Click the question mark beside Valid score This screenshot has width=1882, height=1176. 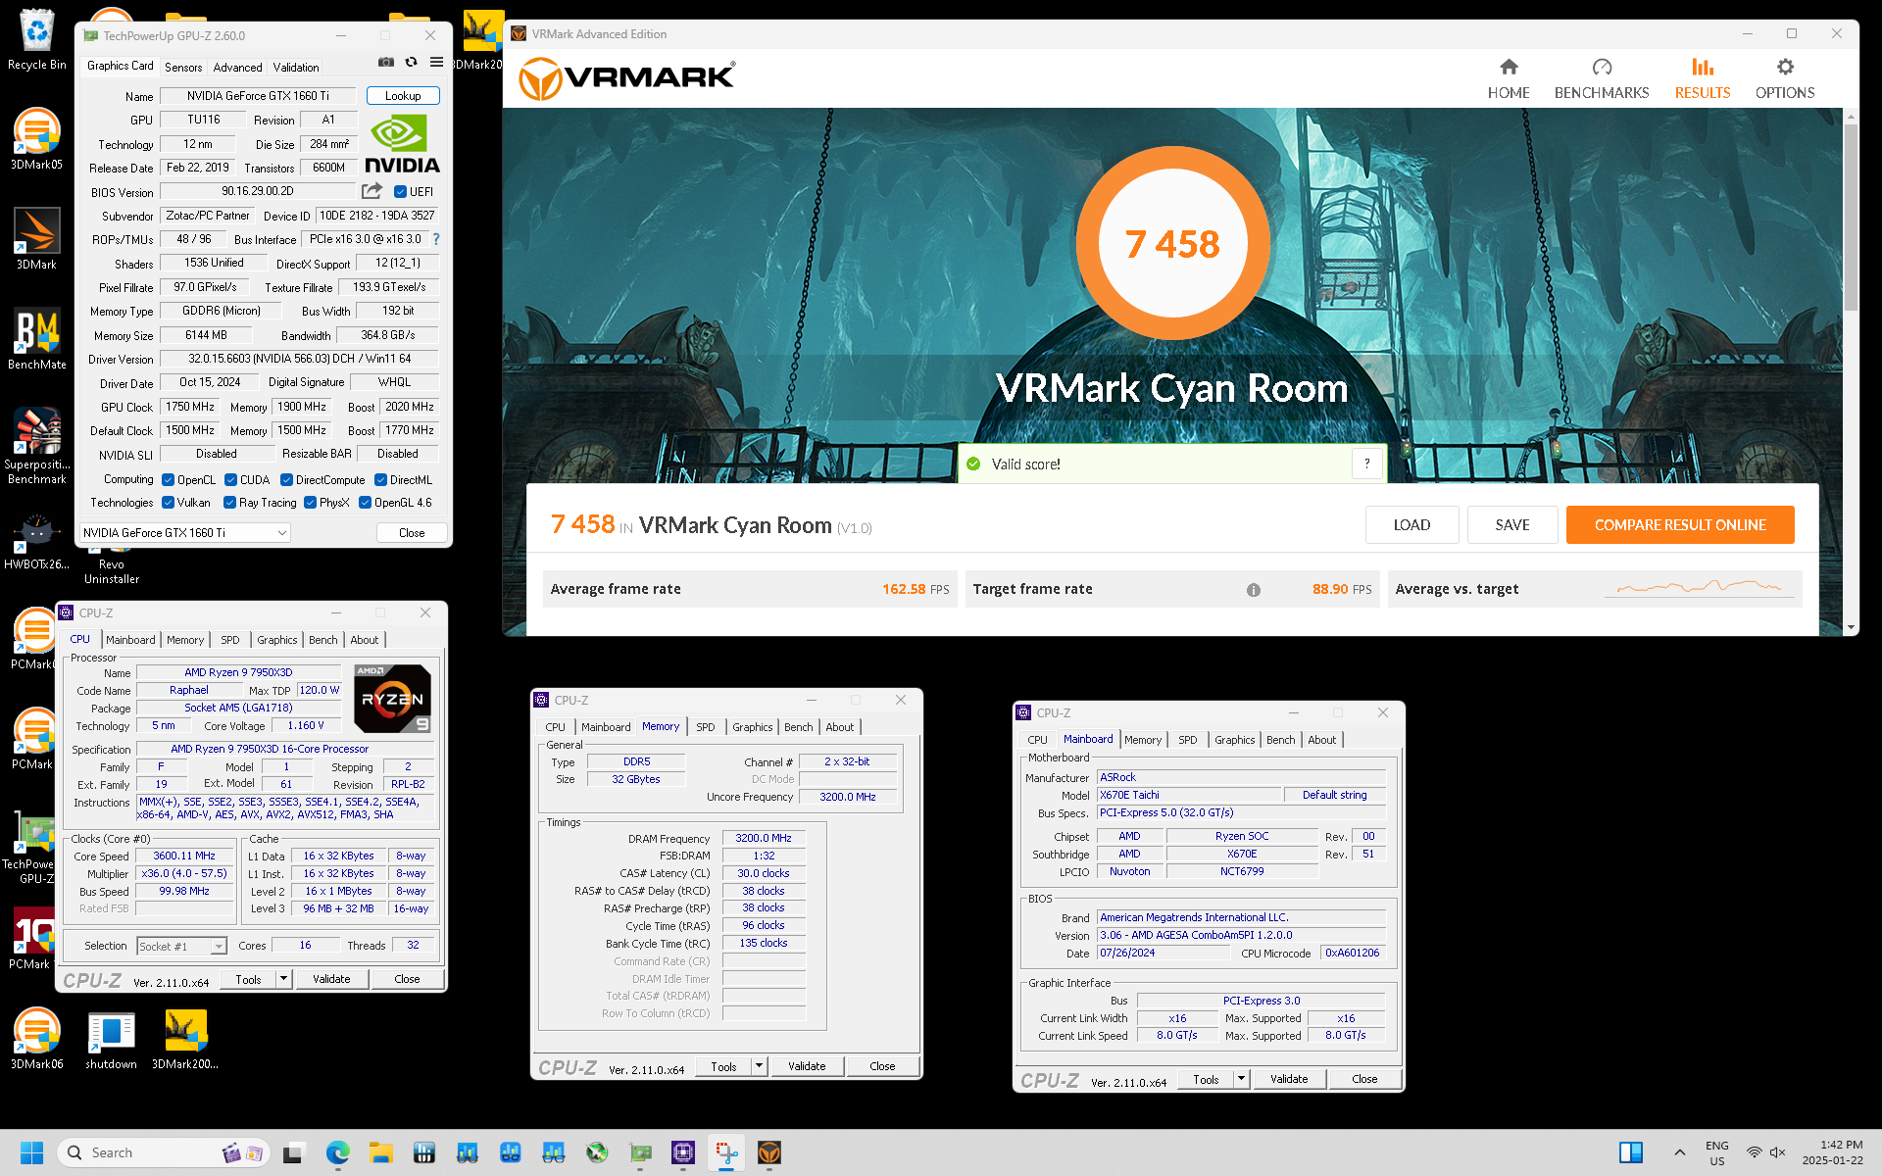[1366, 464]
